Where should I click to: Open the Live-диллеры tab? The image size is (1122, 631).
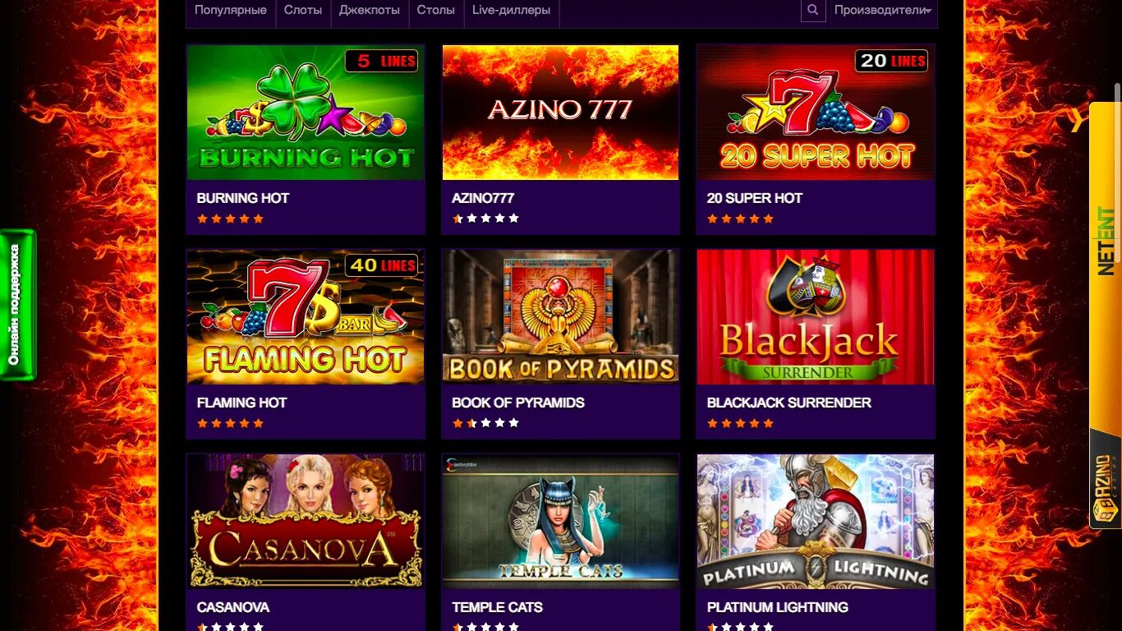(x=511, y=10)
